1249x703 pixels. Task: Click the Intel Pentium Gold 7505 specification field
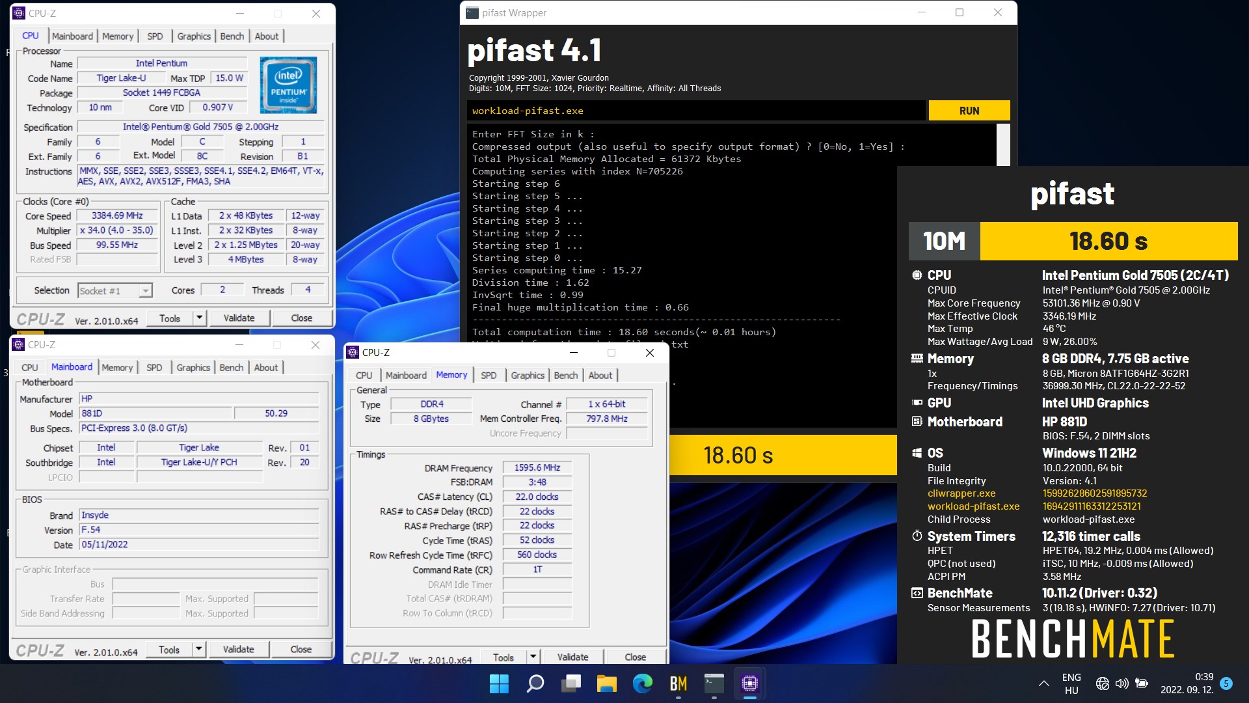coord(200,127)
